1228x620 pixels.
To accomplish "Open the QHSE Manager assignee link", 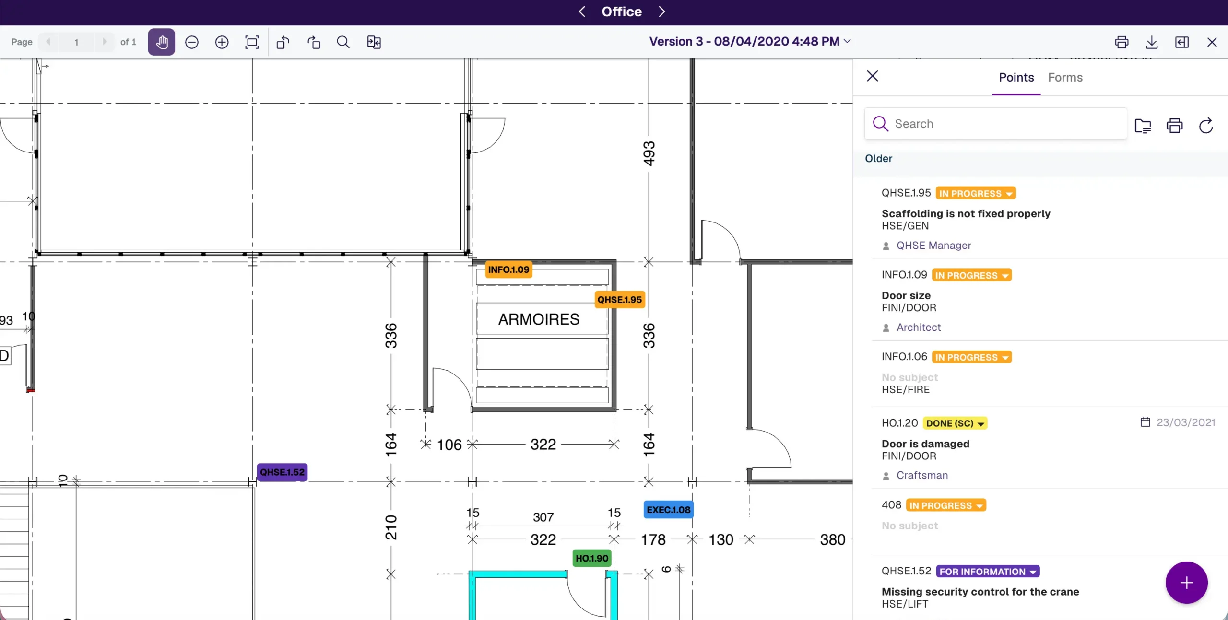I will coord(933,246).
